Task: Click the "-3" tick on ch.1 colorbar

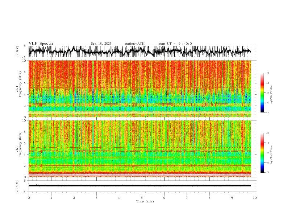Action: coord(267,73)
